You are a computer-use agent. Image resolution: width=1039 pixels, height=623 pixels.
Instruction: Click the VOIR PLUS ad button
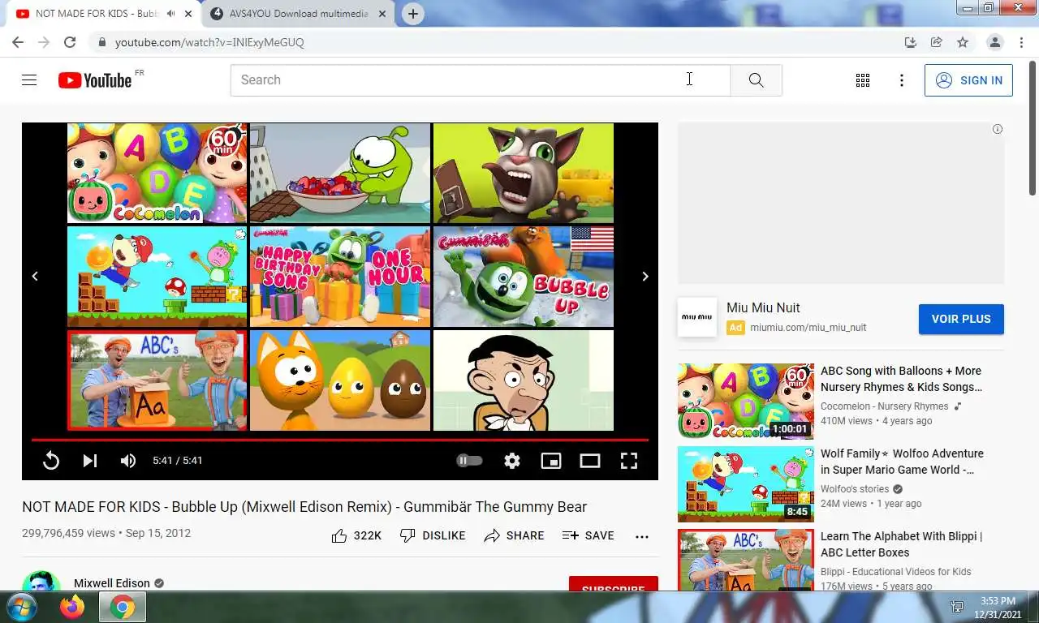[x=961, y=319]
